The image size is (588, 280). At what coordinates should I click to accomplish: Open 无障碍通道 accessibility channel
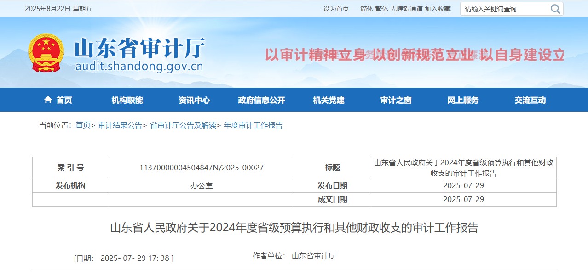pyautogui.click(x=407, y=9)
